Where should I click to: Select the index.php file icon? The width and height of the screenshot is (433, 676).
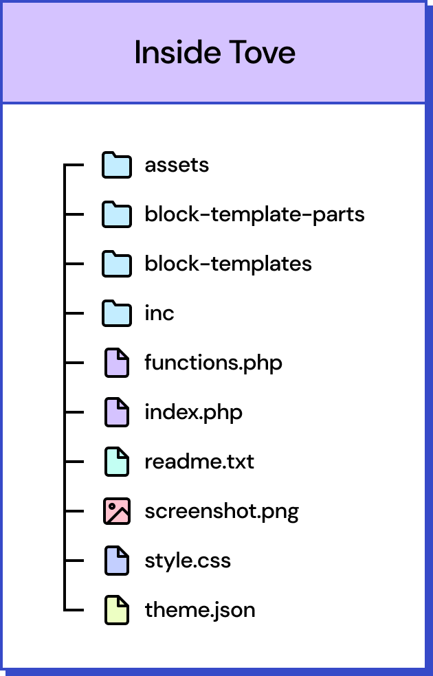point(117,412)
